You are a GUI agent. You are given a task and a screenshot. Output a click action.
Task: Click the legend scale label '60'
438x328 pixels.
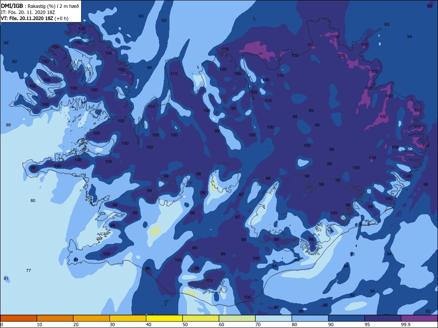(222, 325)
